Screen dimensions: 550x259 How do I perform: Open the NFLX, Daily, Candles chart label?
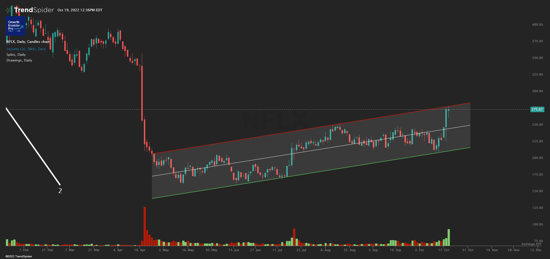click(28, 42)
